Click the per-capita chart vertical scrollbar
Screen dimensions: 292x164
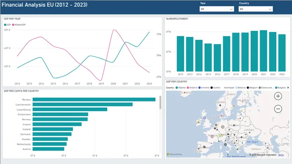160,102
